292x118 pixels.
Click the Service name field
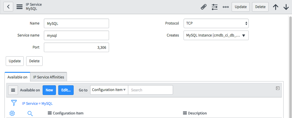76,35
